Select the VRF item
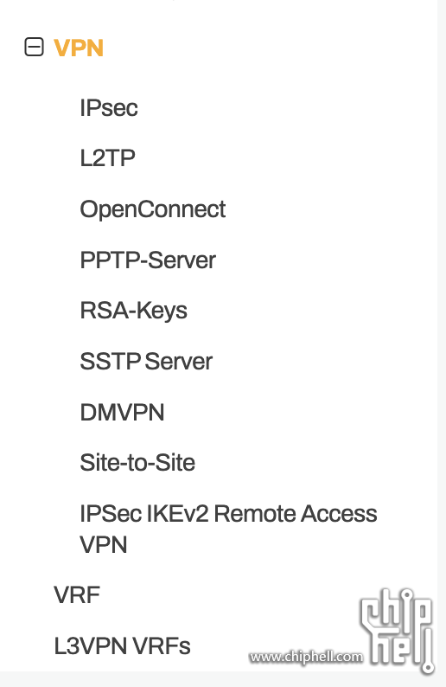The width and height of the screenshot is (446, 687). [77, 595]
